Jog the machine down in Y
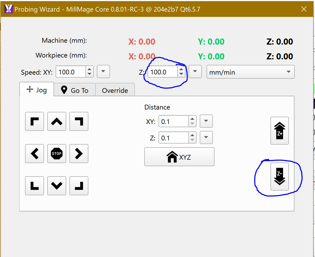This screenshot has width=315, height=257. click(57, 186)
